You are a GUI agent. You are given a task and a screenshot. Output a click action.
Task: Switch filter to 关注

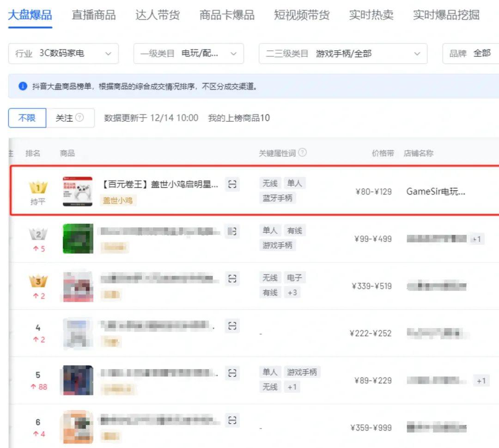(x=70, y=118)
